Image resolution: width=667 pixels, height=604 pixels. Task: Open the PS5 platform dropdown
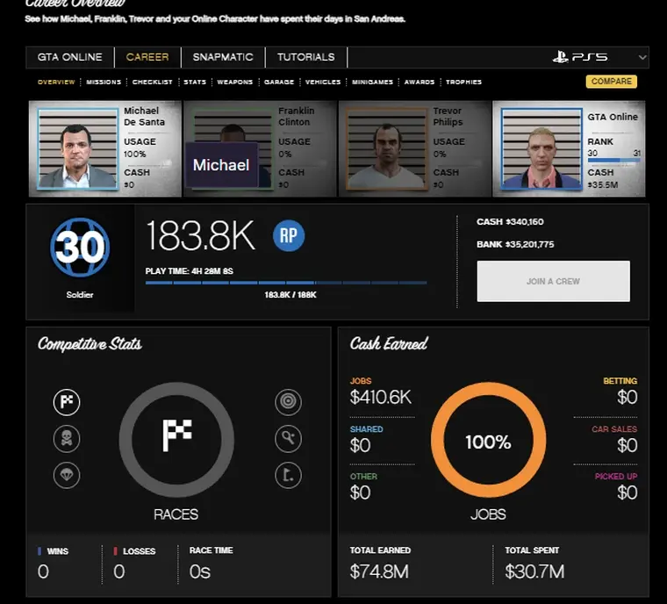pos(599,57)
